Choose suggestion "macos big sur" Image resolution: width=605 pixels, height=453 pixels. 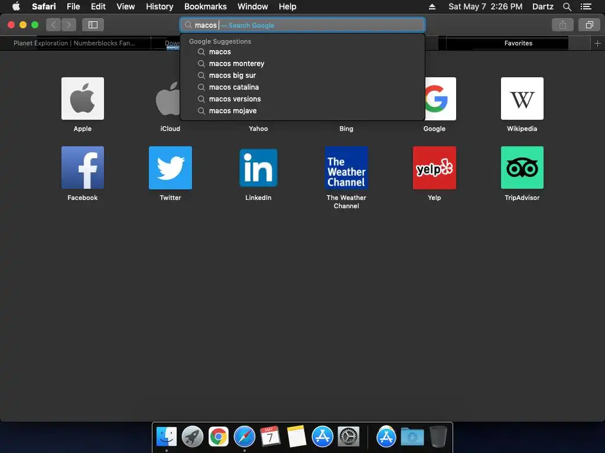pos(302,75)
